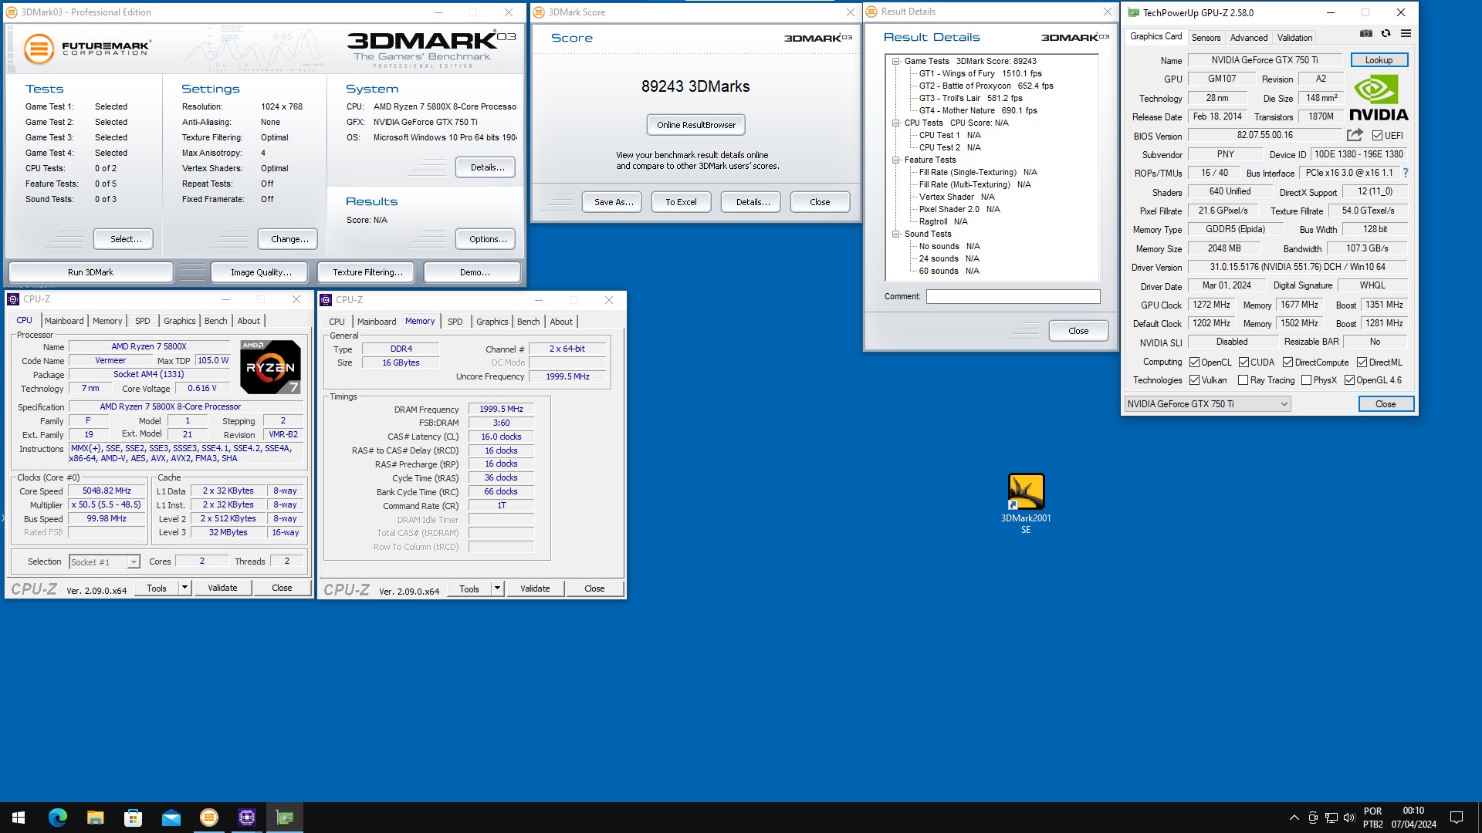Select GT4 - Mother Nature result row
The width and height of the screenshot is (1482, 833).
click(977, 110)
